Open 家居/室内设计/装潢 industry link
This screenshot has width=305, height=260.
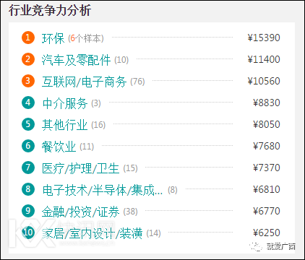92,233
